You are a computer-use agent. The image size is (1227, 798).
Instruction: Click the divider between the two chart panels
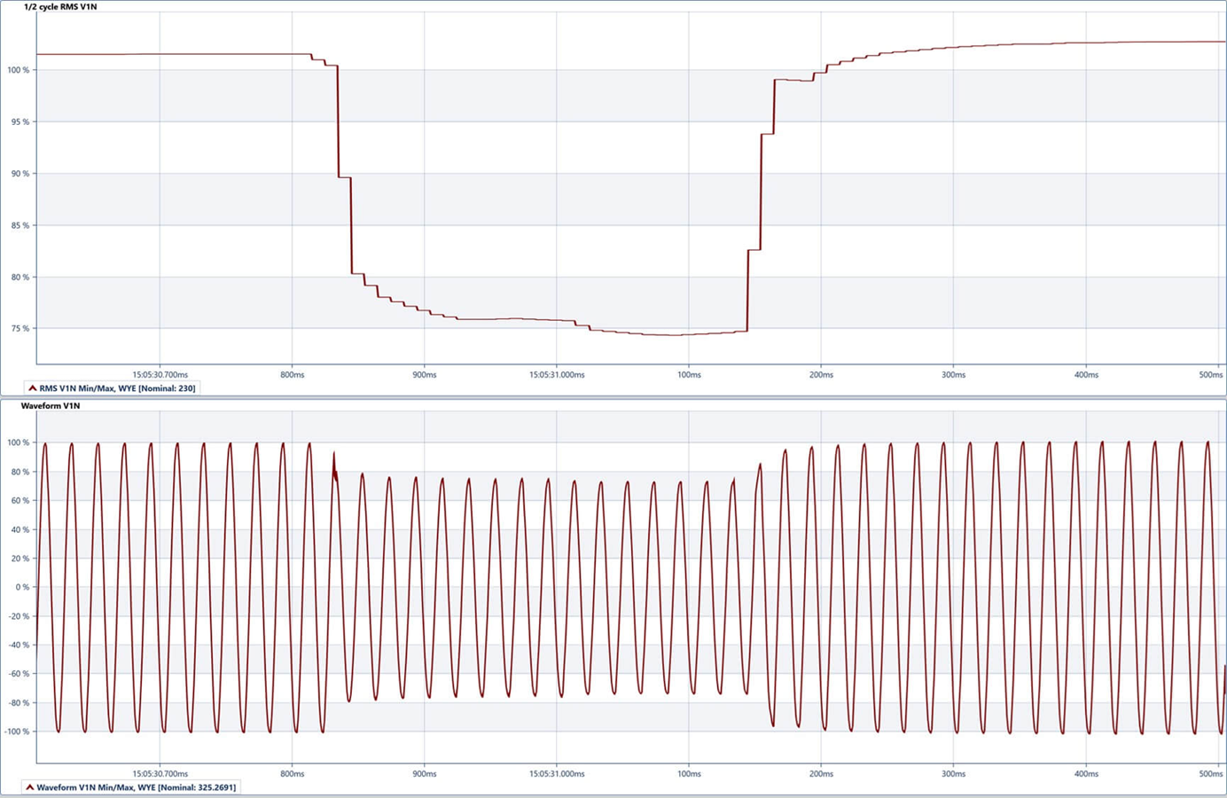(x=613, y=396)
